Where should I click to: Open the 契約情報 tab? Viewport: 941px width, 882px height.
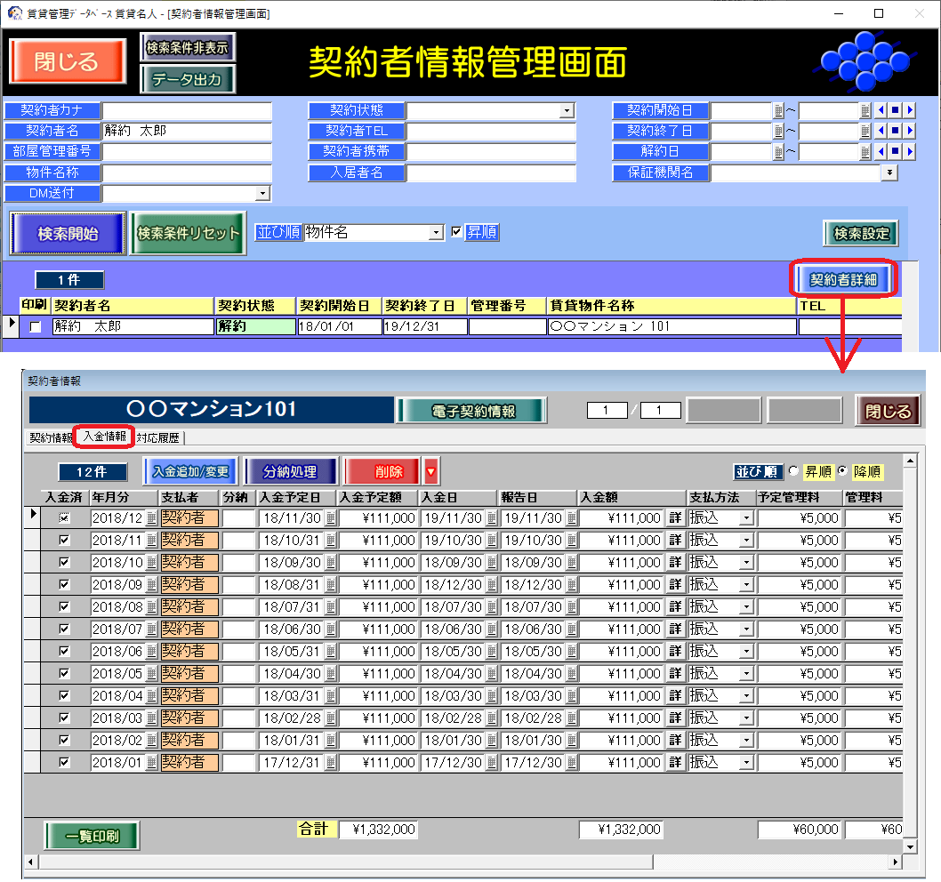(x=51, y=437)
